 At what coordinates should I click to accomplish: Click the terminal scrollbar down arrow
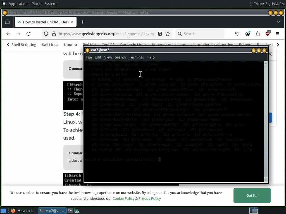click(x=266, y=180)
